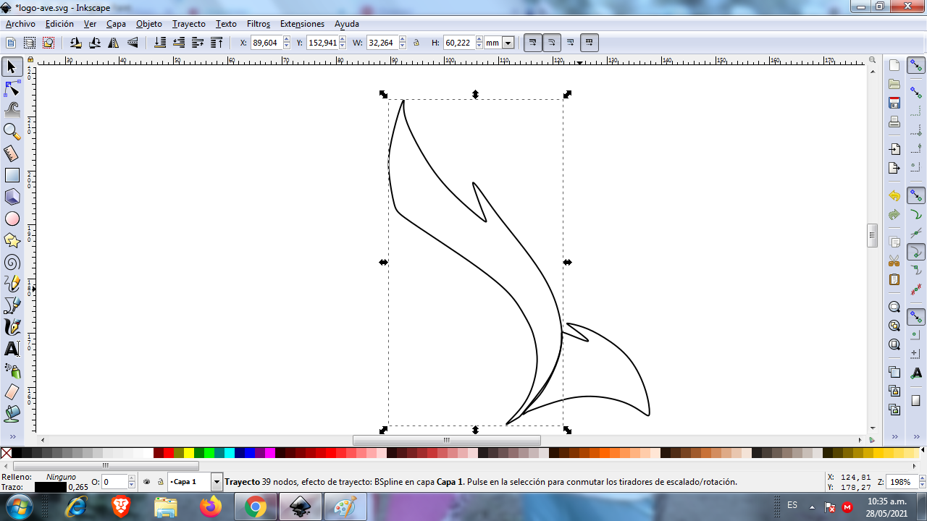The height and width of the screenshot is (521, 927).
Task: Click the New document icon
Action: point(894,65)
